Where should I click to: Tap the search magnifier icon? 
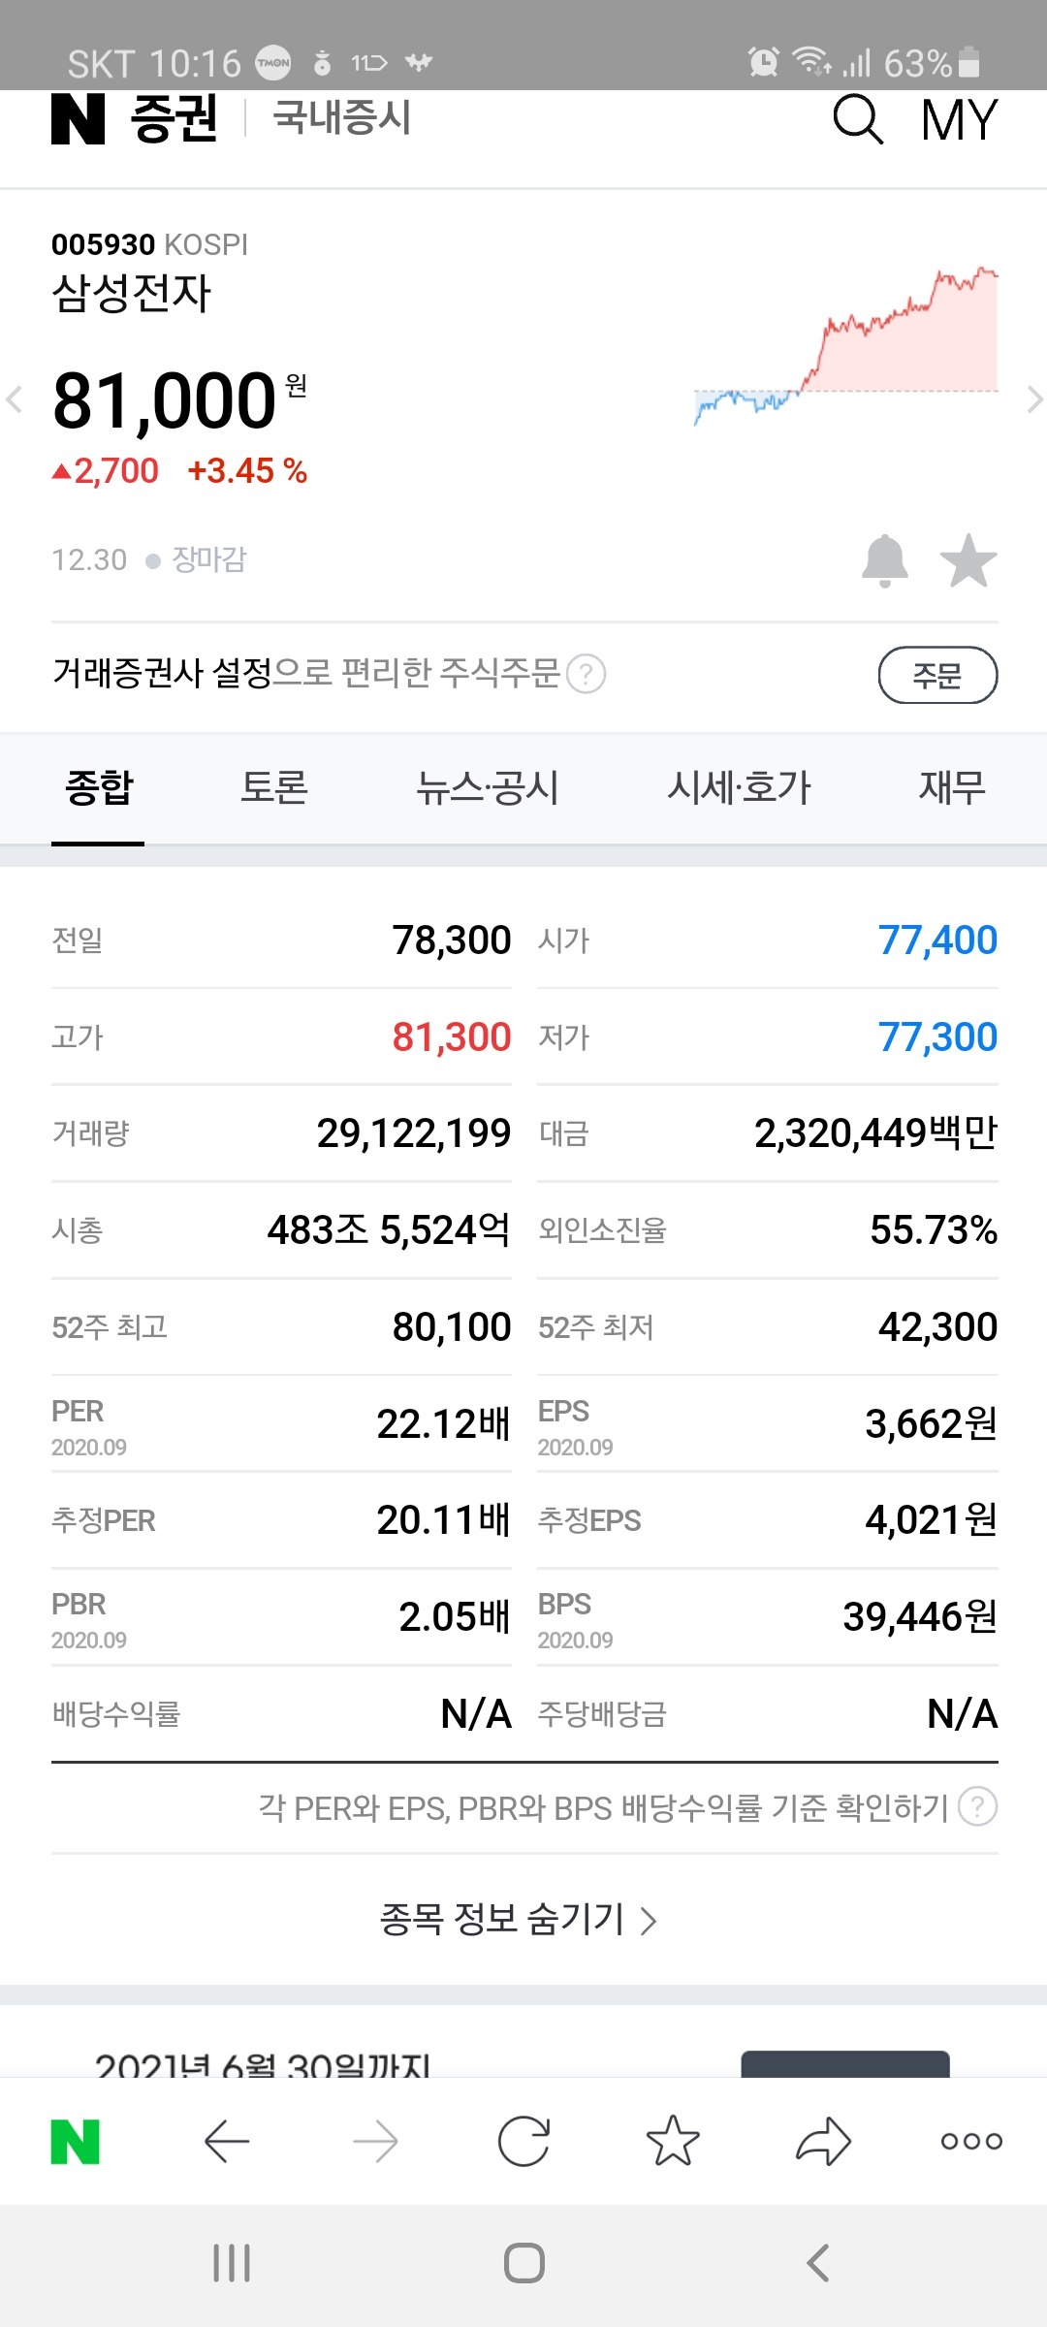tap(858, 120)
